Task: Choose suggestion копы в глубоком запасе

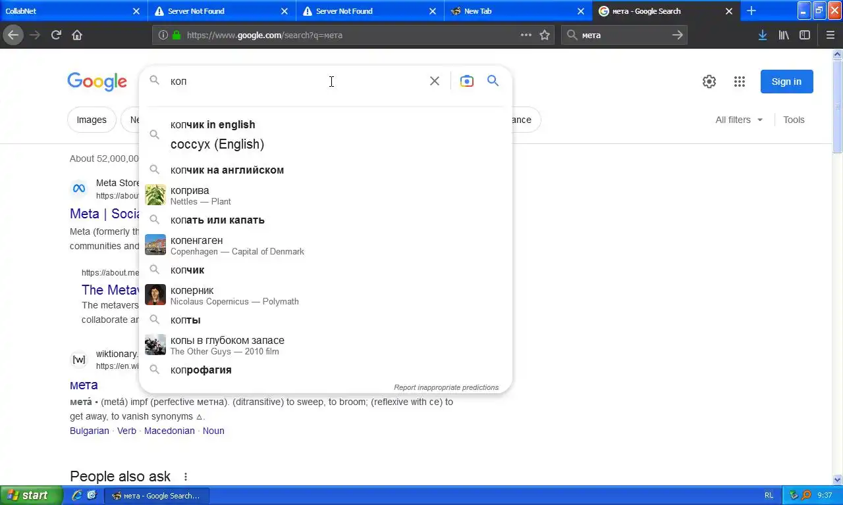Action: point(325,345)
